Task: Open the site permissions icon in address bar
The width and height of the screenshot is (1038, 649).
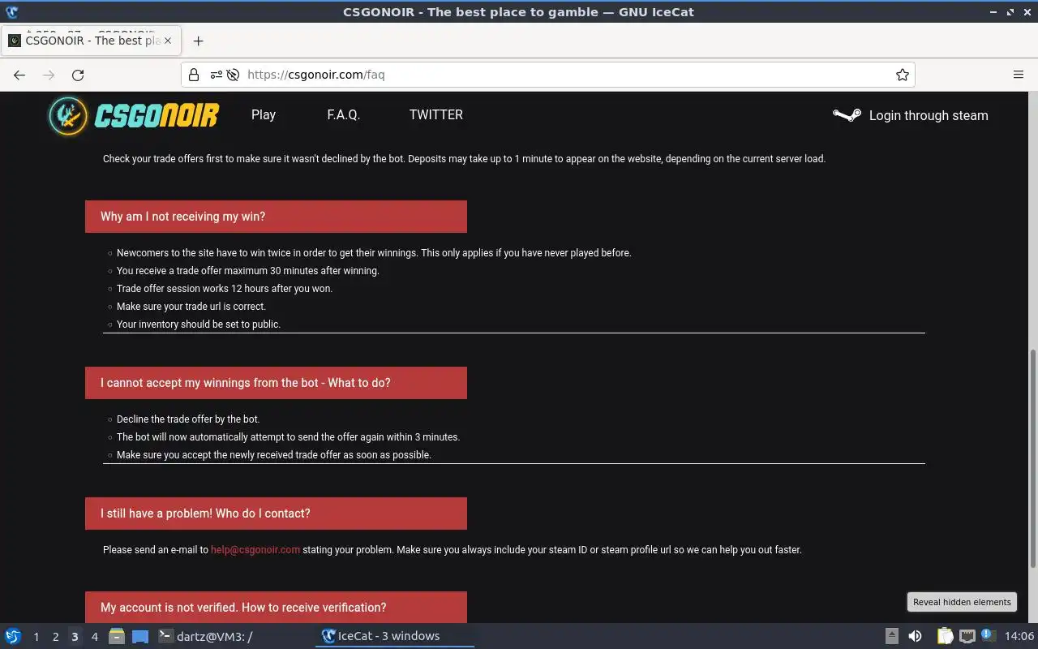Action: (x=216, y=75)
